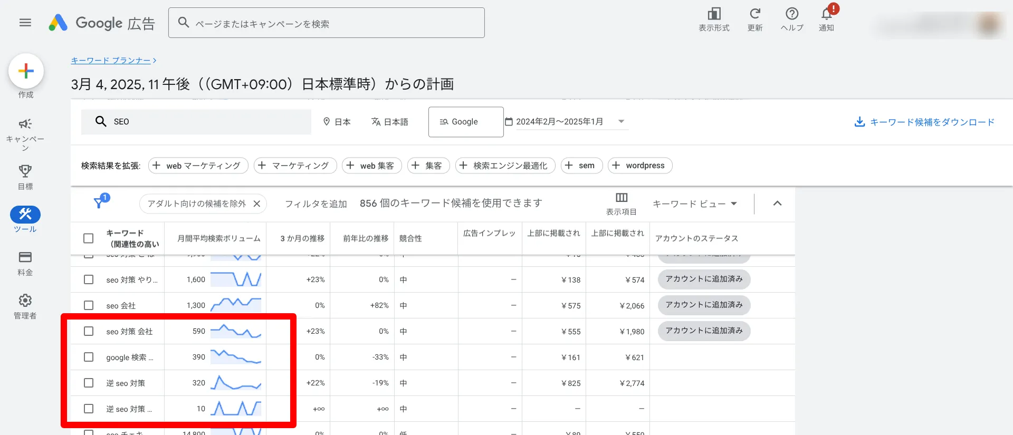This screenshot has height=435, width=1013.
Task: Open 管理者 settings gear
Action: pos(25,307)
